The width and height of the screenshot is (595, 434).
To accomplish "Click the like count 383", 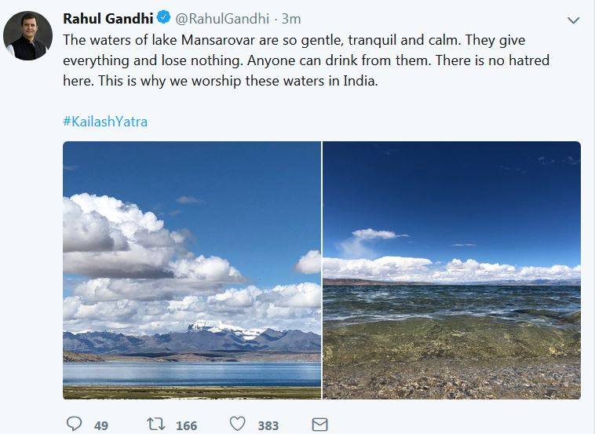I will 268,425.
